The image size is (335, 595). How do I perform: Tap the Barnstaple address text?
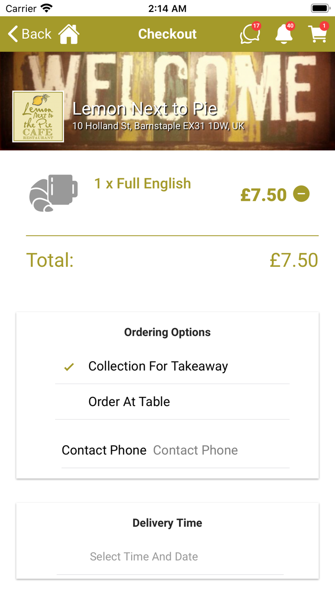click(158, 126)
